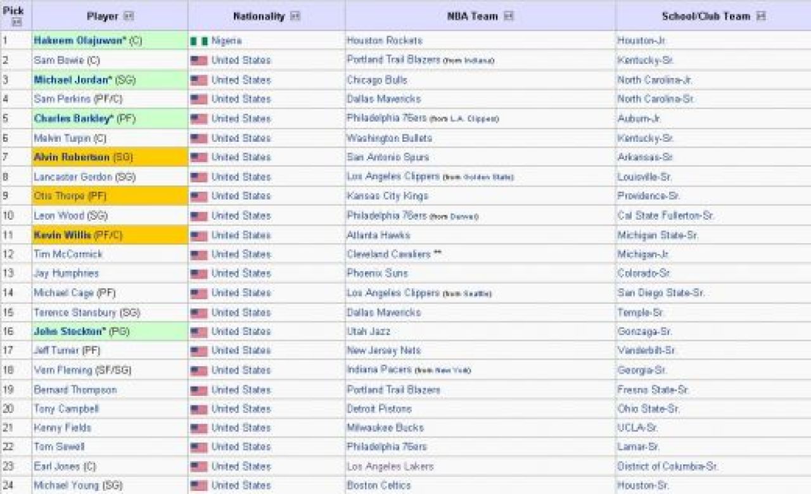
Task: Open the Utah Jazz team link
Action: click(x=369, y=331)
